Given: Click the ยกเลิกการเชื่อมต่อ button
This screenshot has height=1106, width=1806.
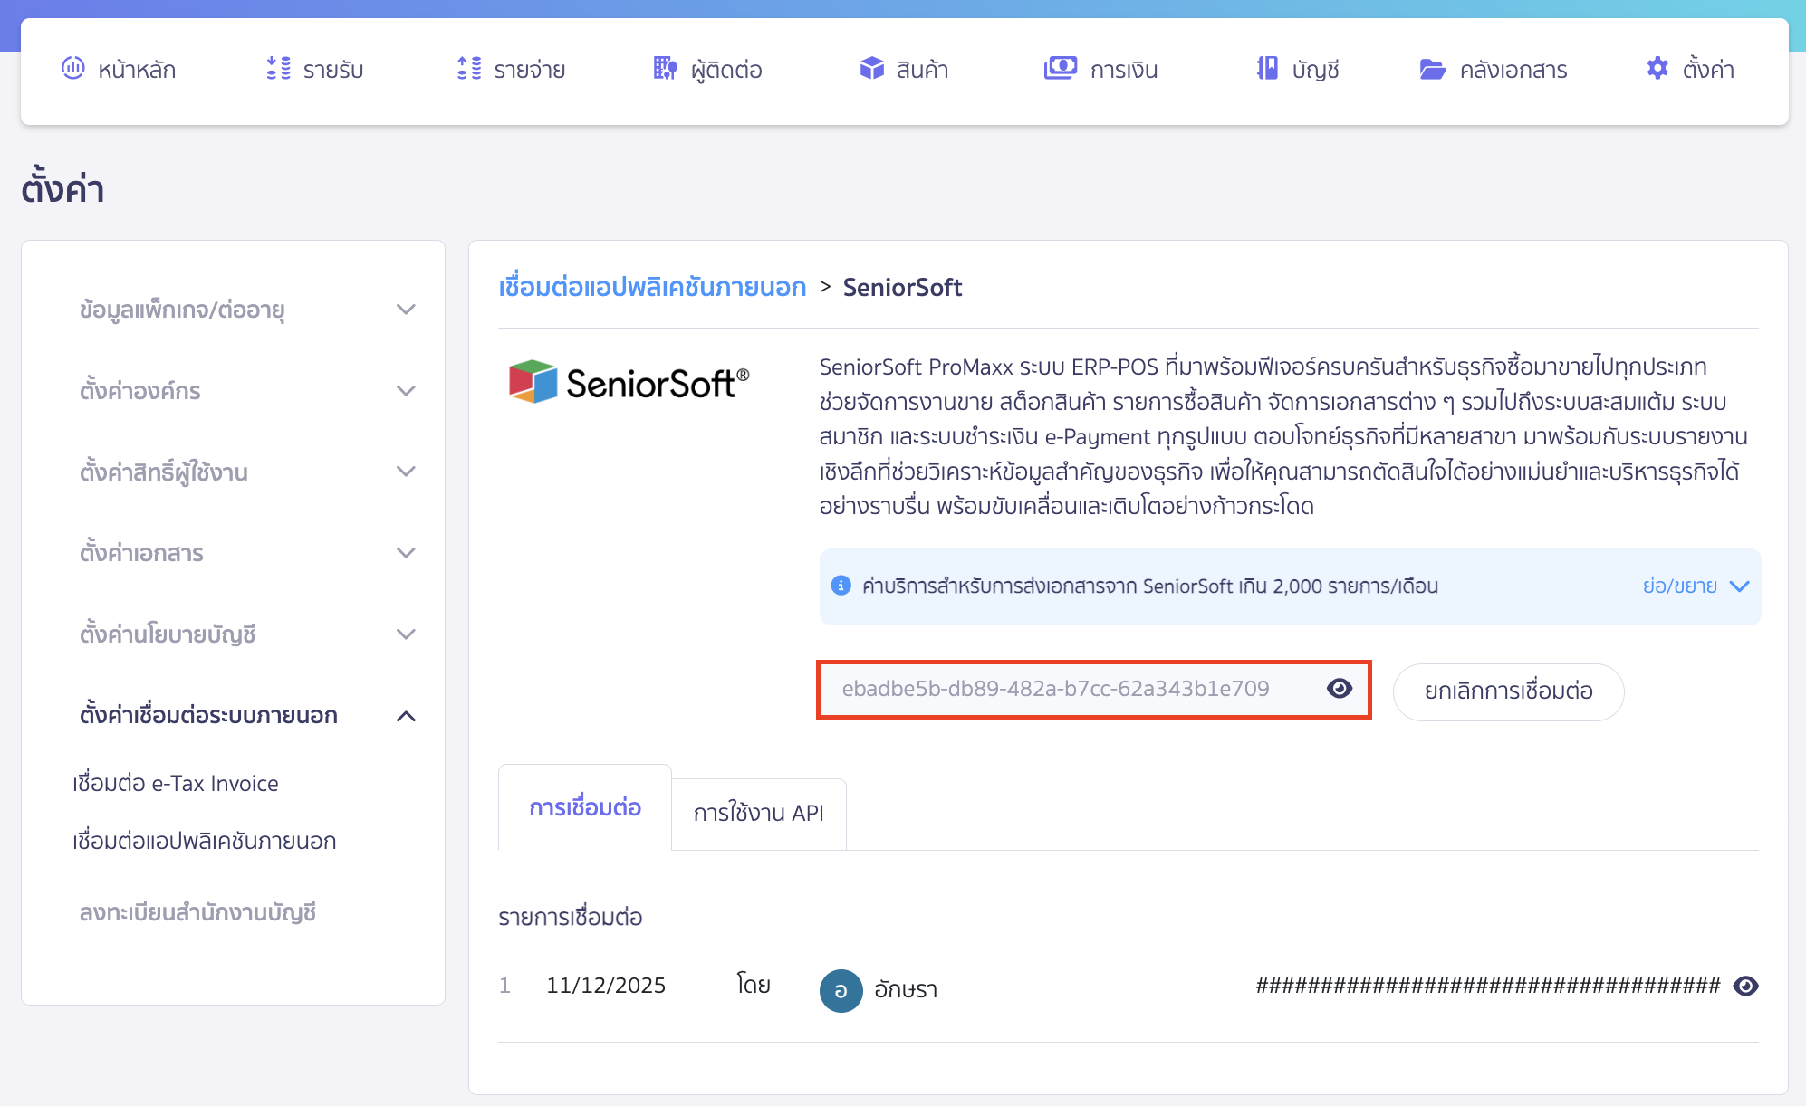Looking at the screenshot, I should tap(1508, 691).
